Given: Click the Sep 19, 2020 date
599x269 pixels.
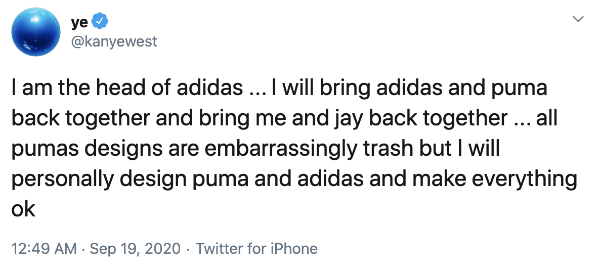Looking at the screenshot, I should tap(136, 249).
